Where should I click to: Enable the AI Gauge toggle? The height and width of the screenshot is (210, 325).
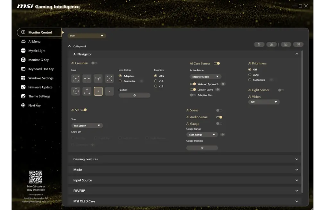tap(219, 123)
